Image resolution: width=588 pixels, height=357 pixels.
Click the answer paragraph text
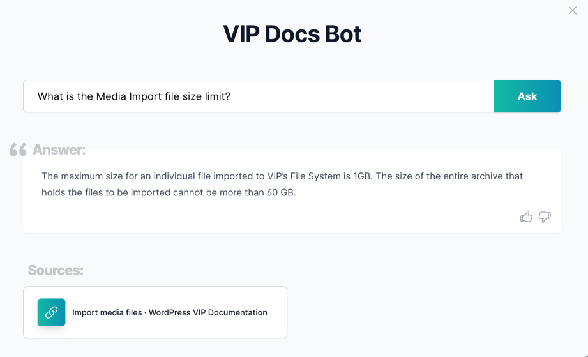[x=282, y=184]
